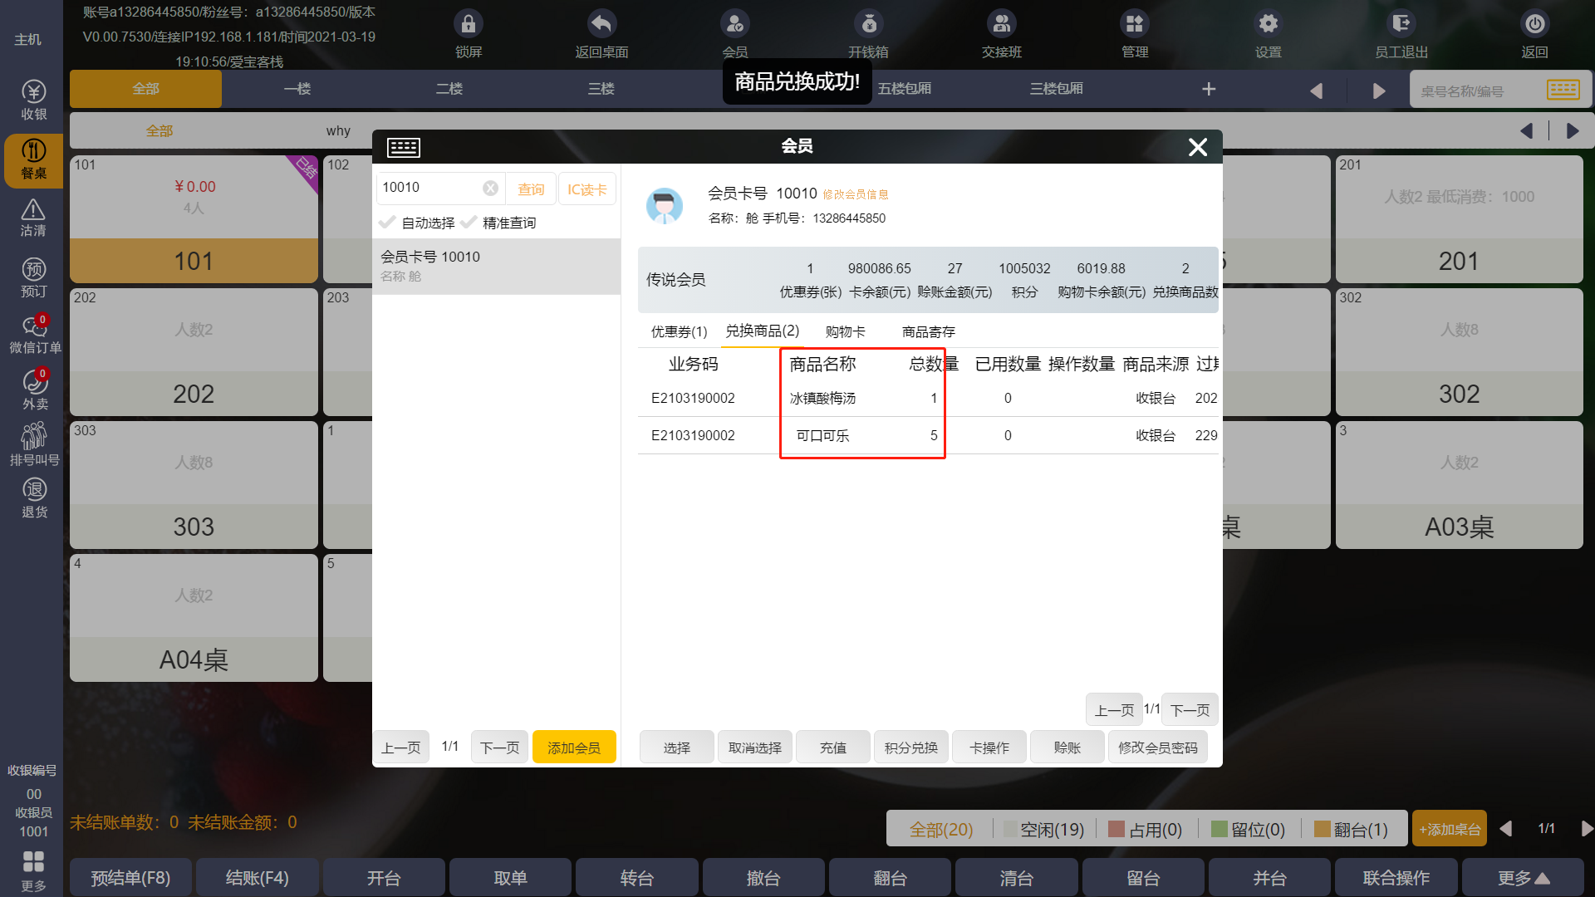Click the lock screen (锁屏) icon

468,25
